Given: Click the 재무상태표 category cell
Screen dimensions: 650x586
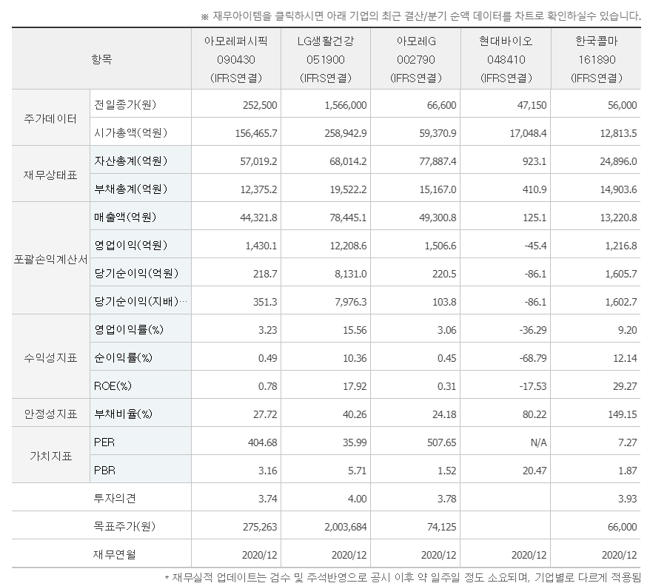Looking at the screenshot, I should (50, 175).
